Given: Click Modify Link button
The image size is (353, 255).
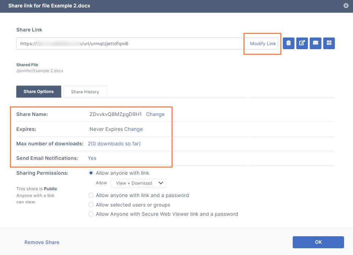Looking at the screenshot, I should [263, 44].
